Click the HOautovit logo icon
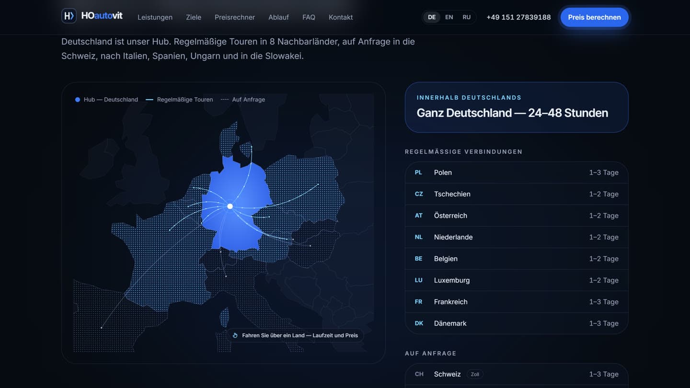The width and height of the screenshot is (690, 388). [x=69, y=16]
